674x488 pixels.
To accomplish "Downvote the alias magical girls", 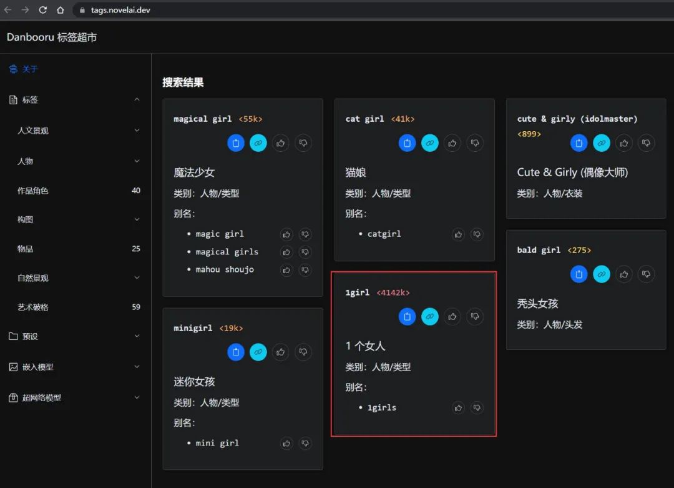I will coord(305,252).
